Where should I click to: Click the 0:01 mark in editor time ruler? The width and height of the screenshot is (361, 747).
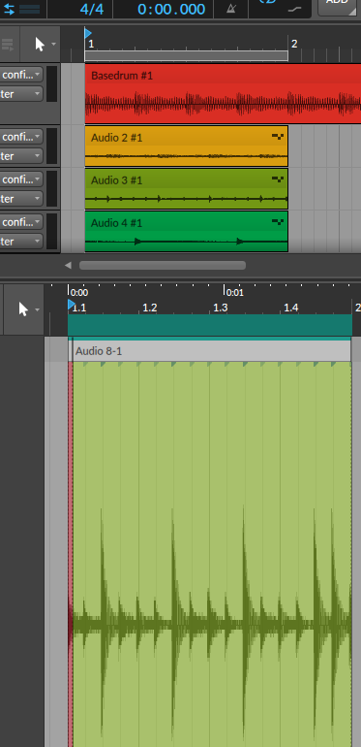[x=234, y=293]
